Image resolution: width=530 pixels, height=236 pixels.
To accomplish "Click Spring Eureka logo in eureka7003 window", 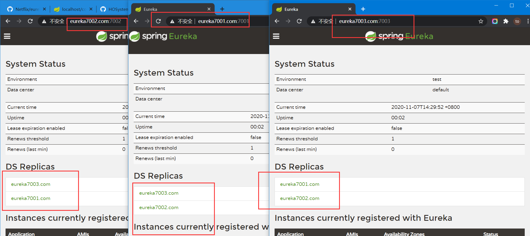I will tap(399, 36).
